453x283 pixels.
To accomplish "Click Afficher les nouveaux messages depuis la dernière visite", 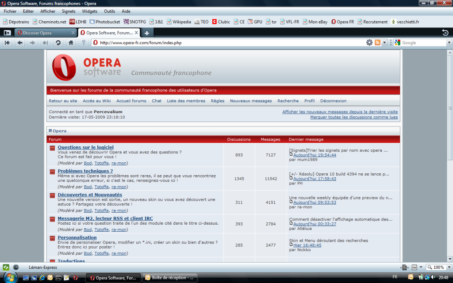I will coord(340,112).
